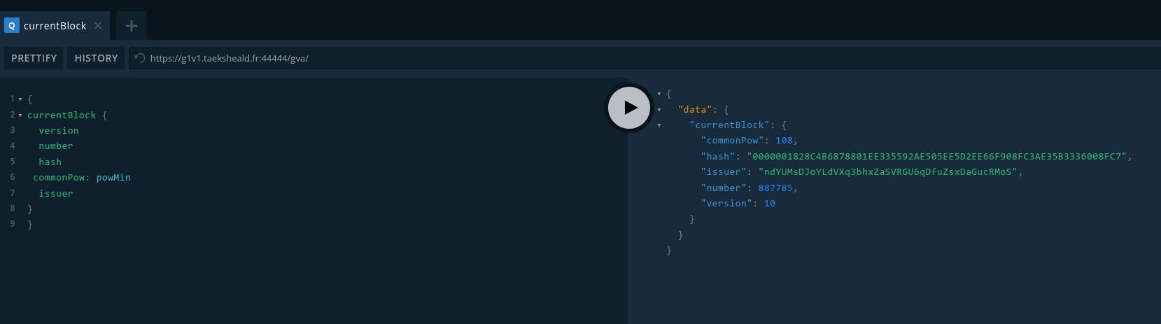Click the reload schema icon beside the URL

[x=140, y=58]
